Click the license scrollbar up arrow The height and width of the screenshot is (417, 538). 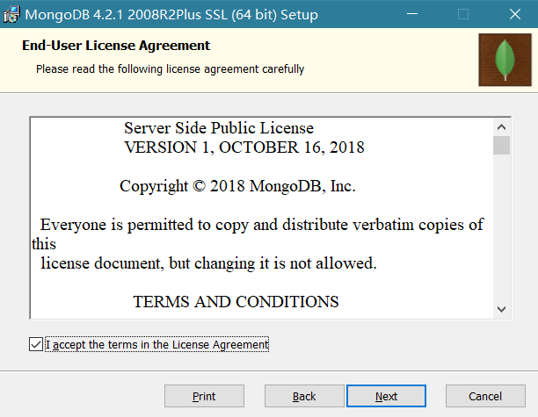[501, 127]
